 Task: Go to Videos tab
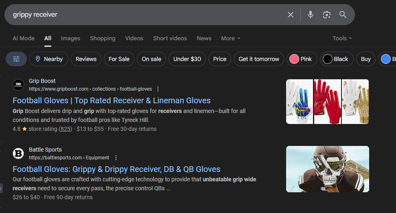(134, 38)
